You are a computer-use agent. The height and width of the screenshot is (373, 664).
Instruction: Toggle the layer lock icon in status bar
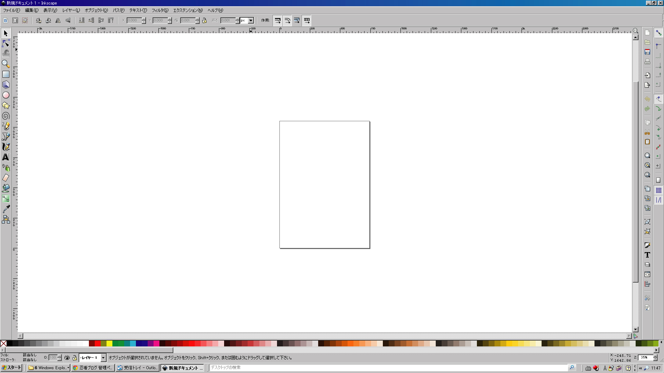[x=74, y=358]
